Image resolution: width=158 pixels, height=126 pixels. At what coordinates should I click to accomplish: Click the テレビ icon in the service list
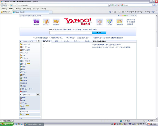point(21,64)
